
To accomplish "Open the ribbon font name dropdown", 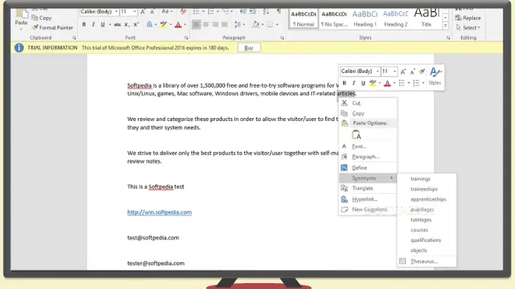I will pyautogui.click(x=117, y=12).
